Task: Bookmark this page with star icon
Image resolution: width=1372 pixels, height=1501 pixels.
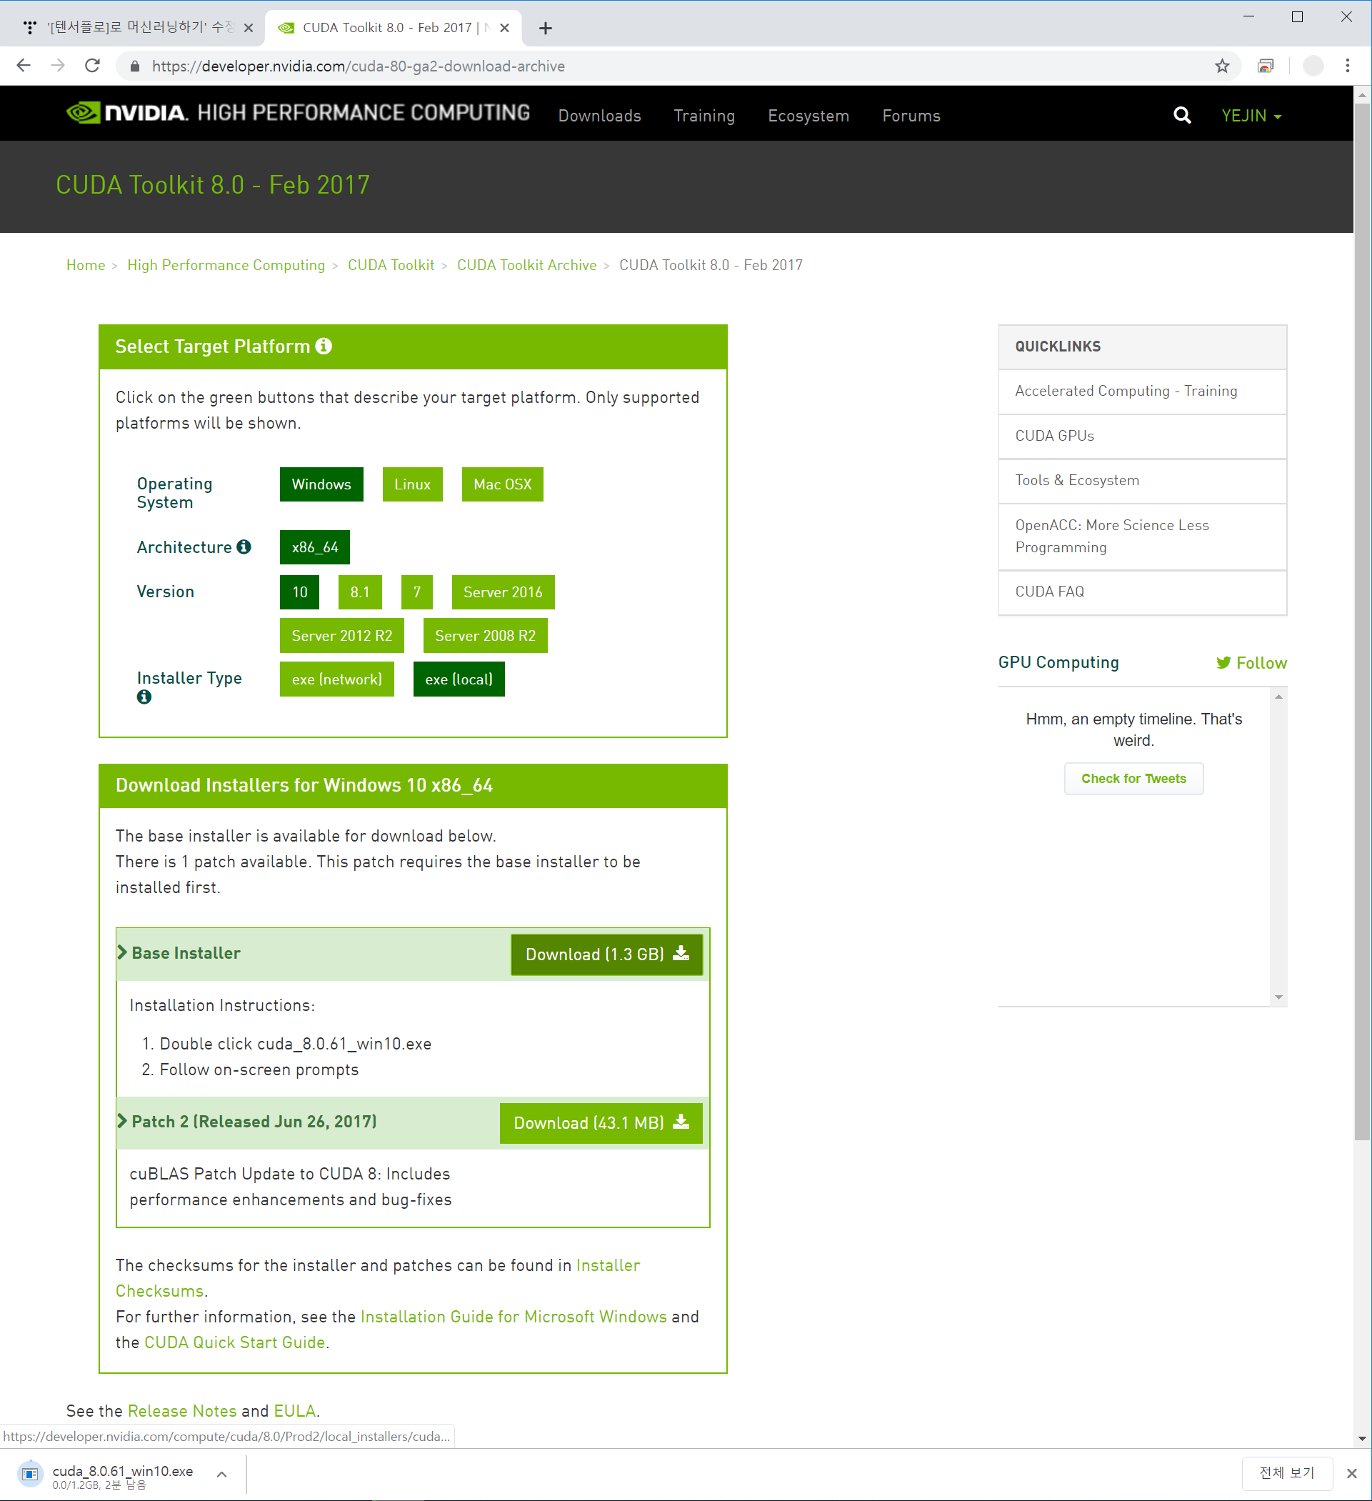Action: click(x=1221, y=66)
